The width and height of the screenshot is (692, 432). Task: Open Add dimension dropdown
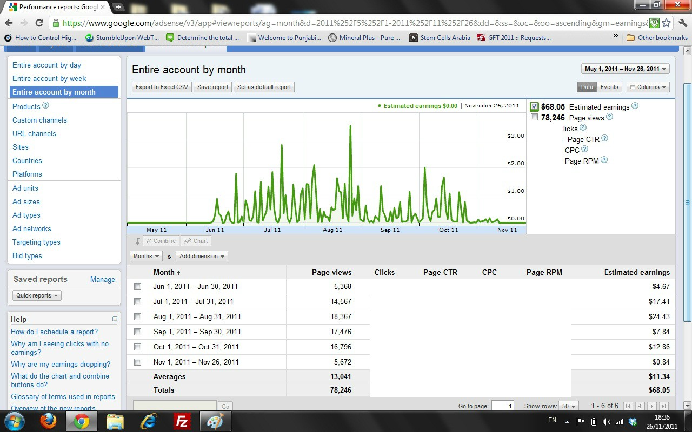(202, 256)
